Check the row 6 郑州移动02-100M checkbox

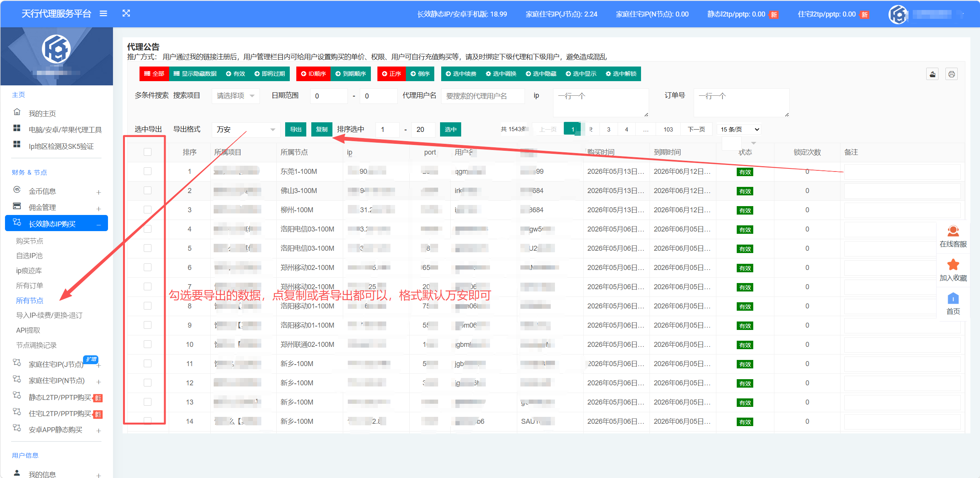coord(148,267)
